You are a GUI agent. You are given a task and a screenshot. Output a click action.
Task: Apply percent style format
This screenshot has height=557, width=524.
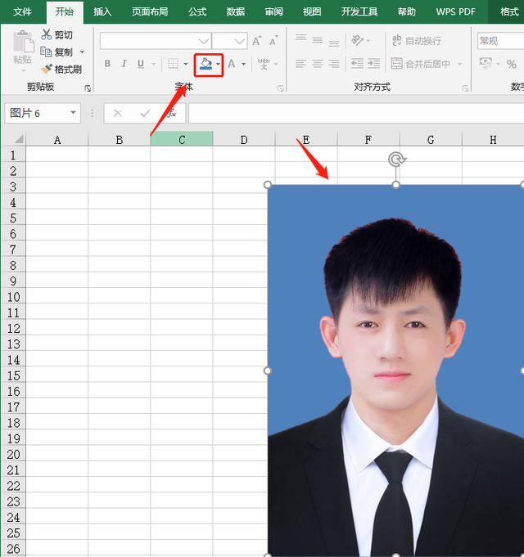(512, 64)
